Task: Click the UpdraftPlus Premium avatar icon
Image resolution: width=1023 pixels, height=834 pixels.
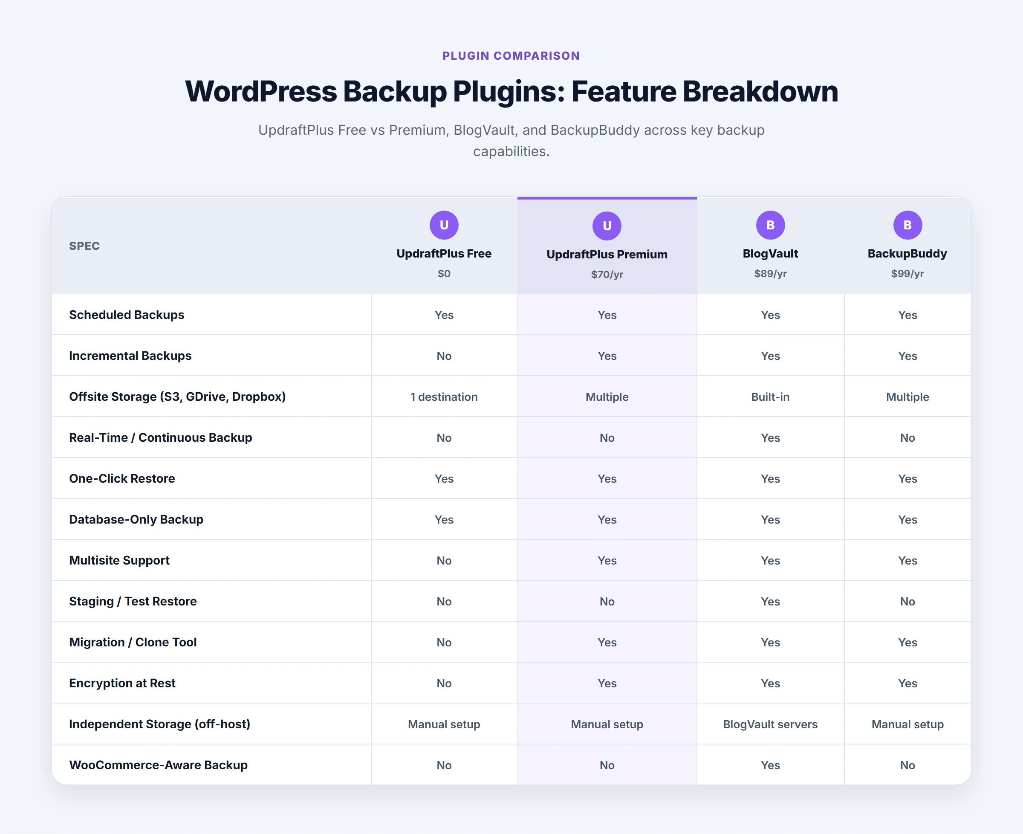Action: tap(607, 226)
